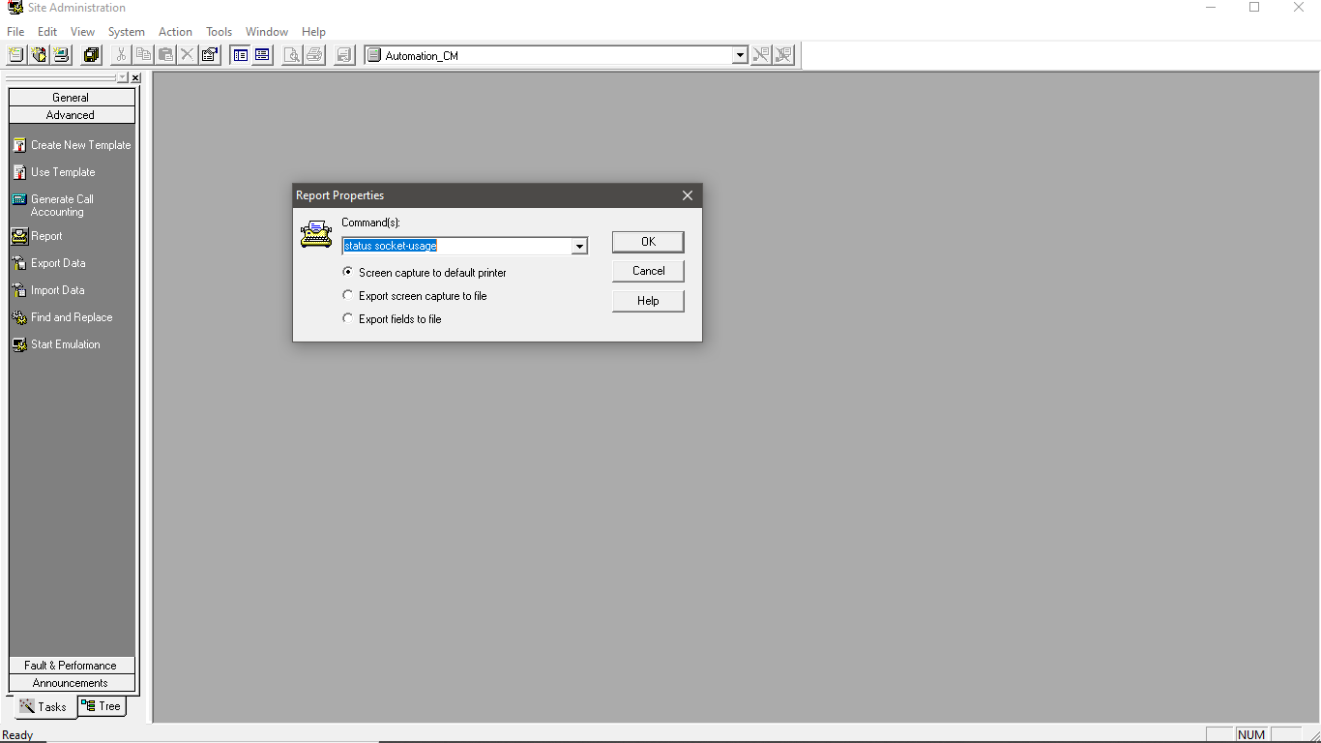
Task: Open the Action menu
Action: (x=175, y=32)
